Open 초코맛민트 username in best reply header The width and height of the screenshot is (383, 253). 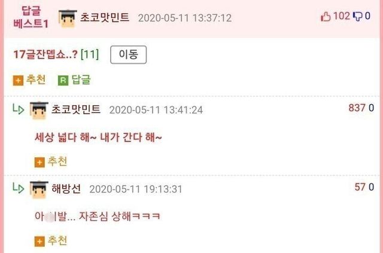(105, 17)
